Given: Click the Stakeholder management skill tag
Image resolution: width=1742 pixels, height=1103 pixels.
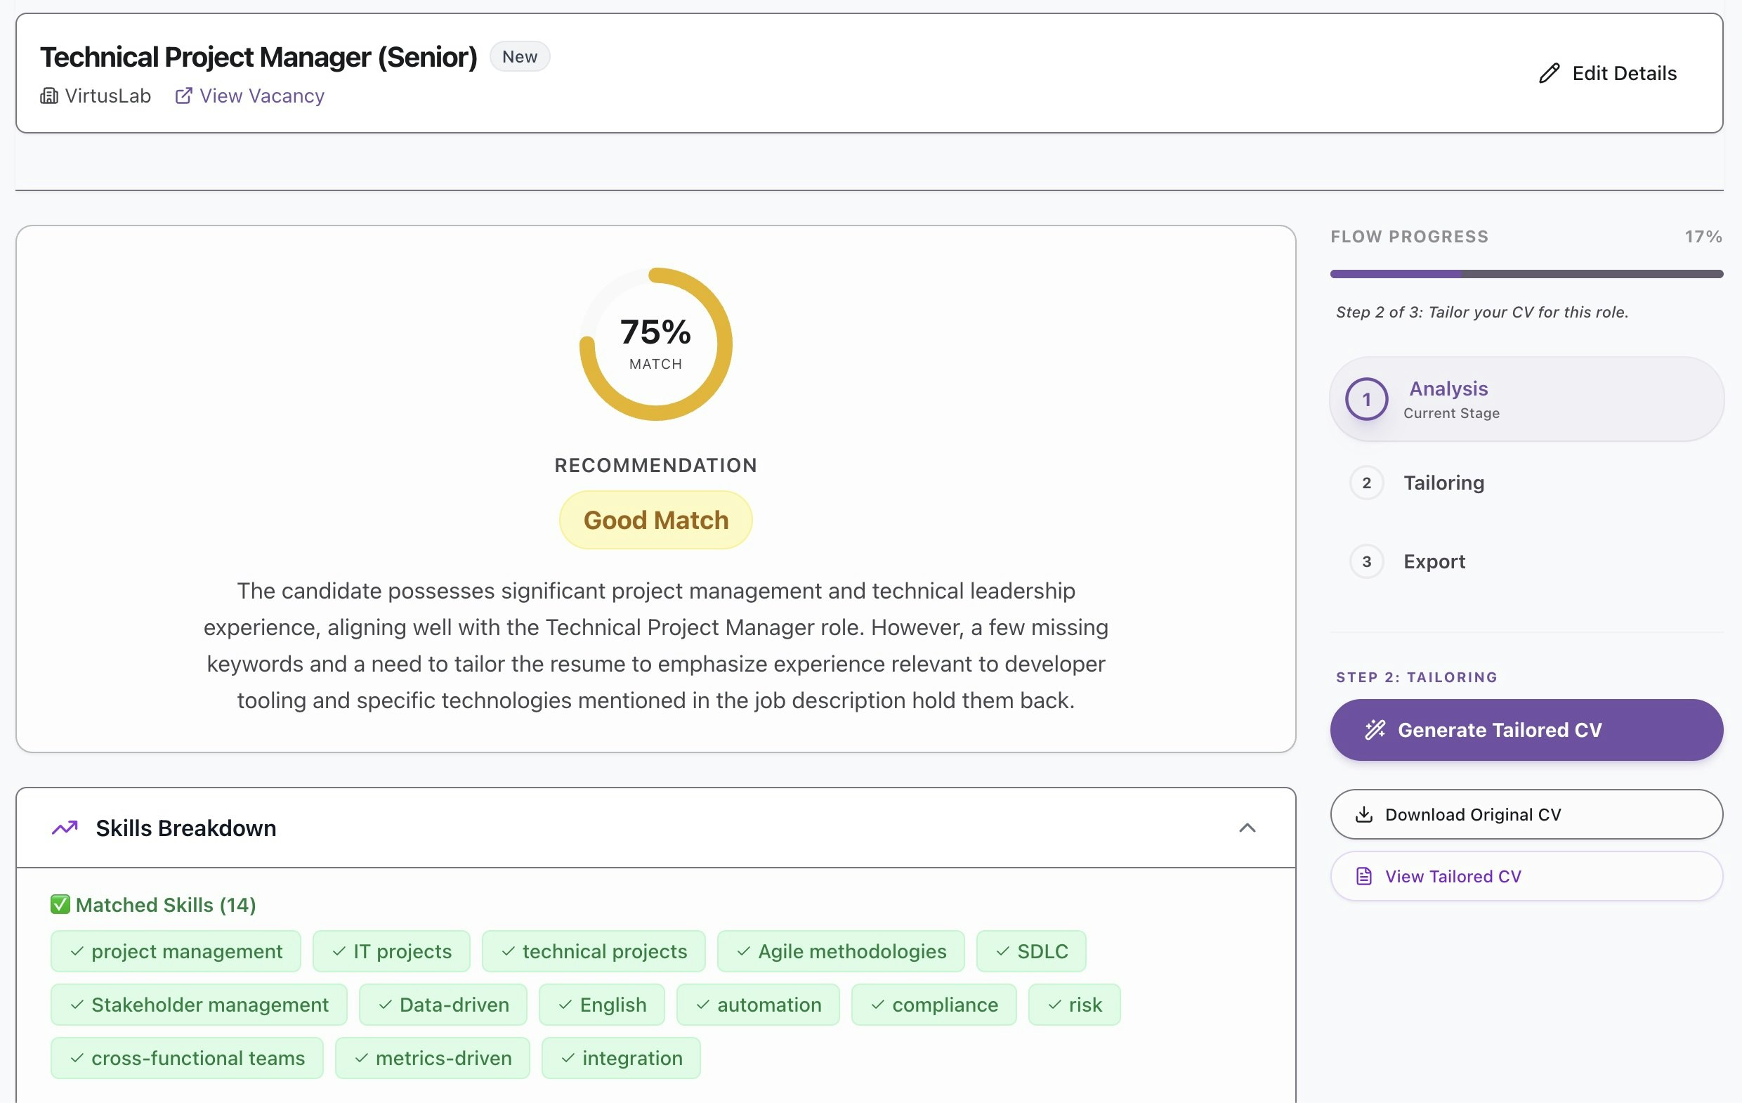Looking at the screenshot, I should click(x=199, y=1005).
